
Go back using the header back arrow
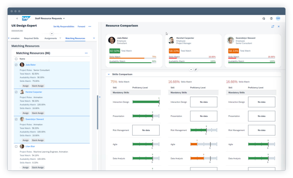pos(17,19)
